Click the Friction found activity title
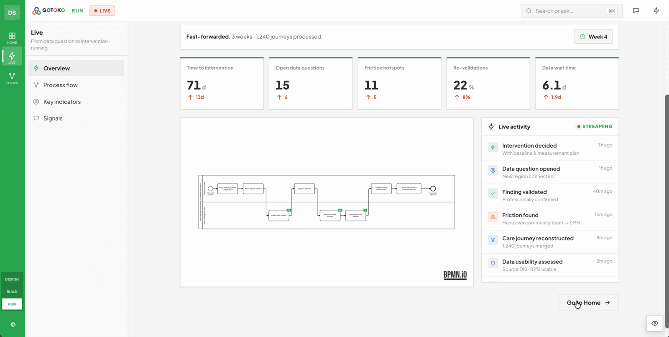Screen dimensions: 669x337 tap(520, 215)
